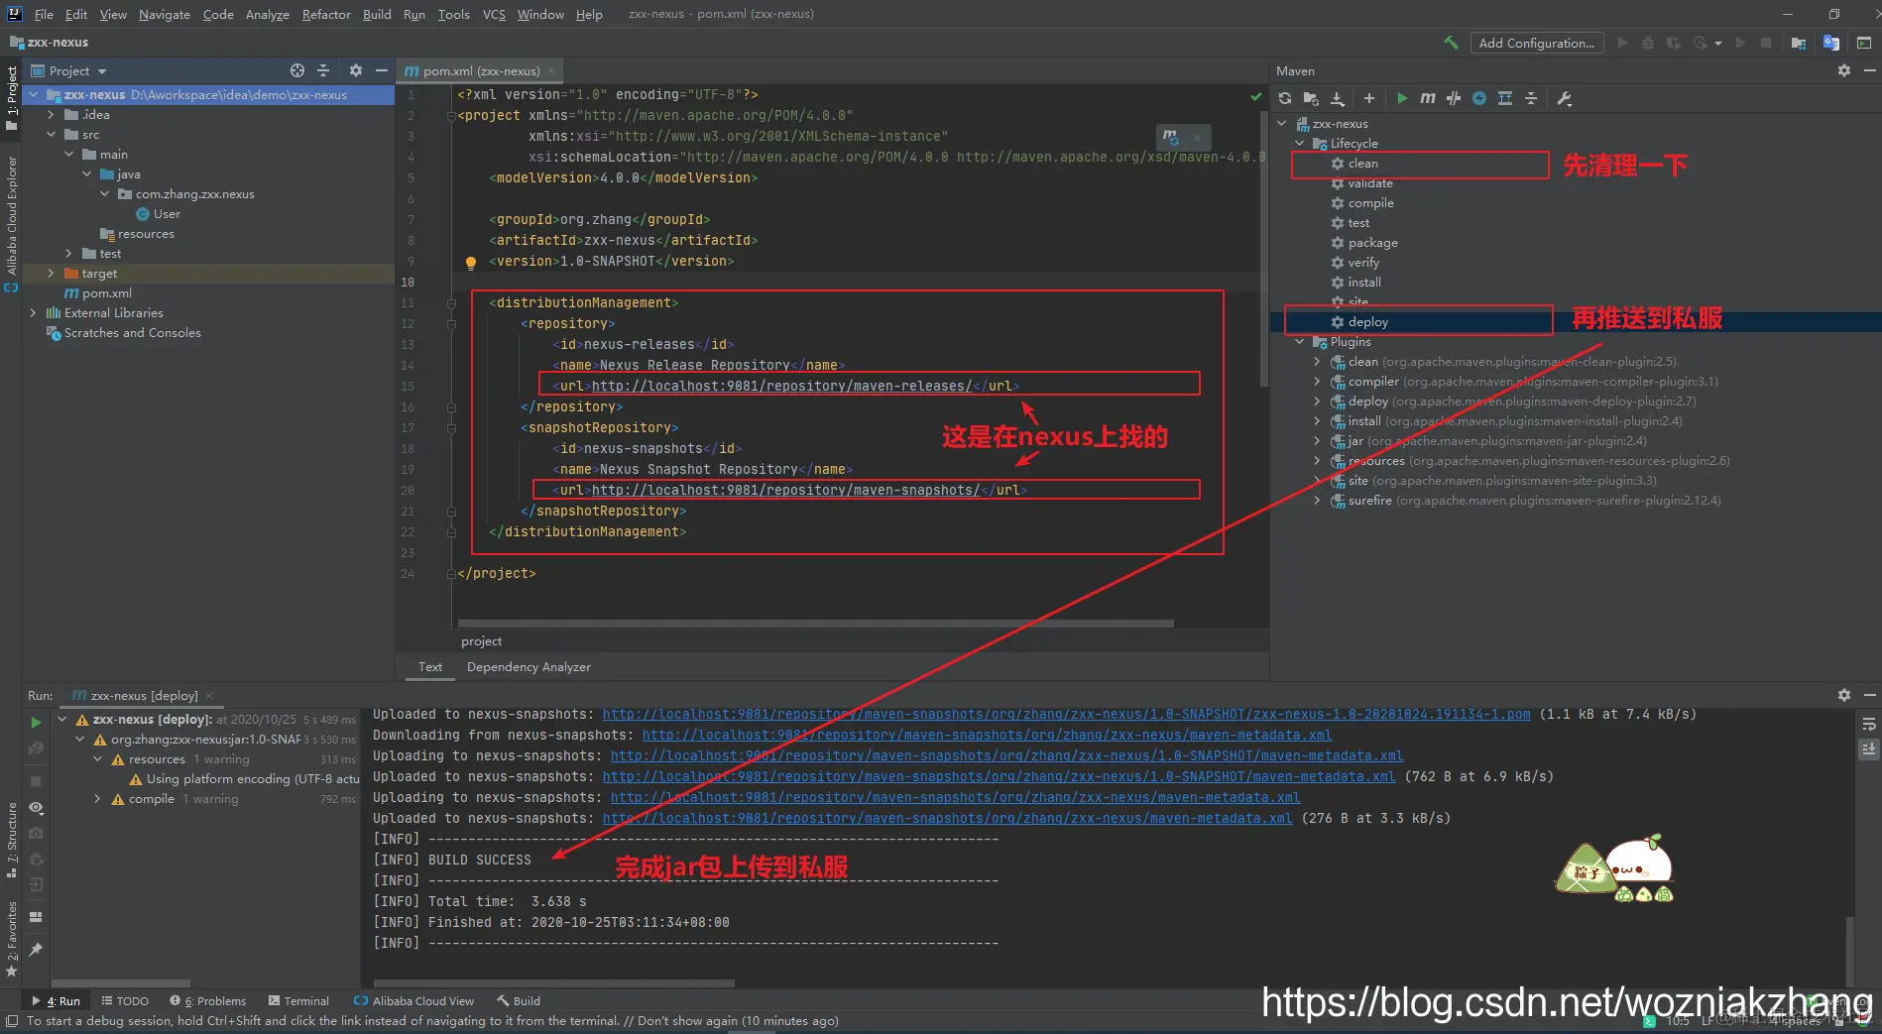Open Run panel gear settings

pos(1844,695)
